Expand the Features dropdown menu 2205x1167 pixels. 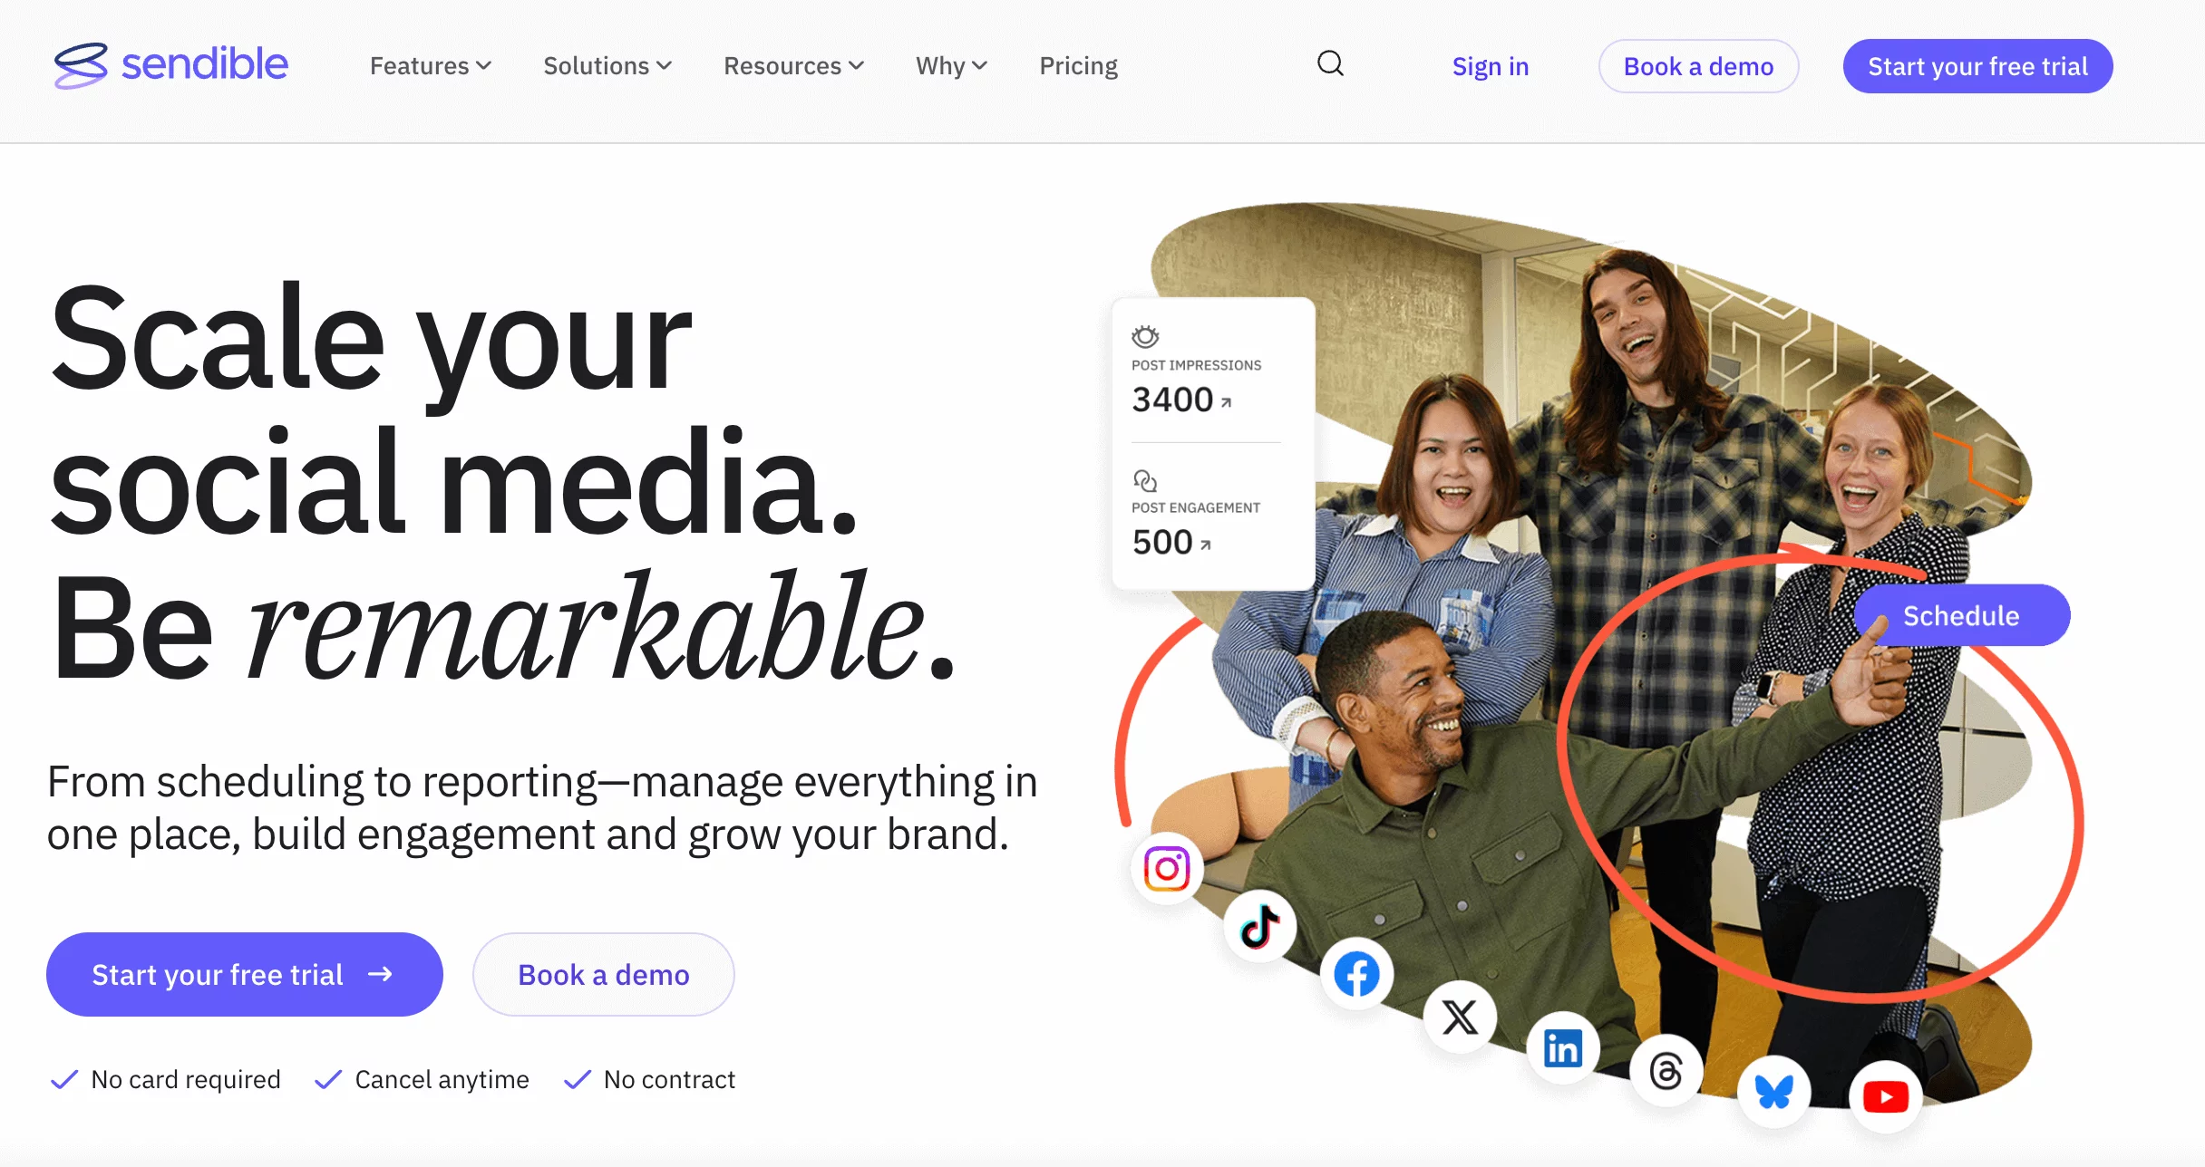[431, 66]
